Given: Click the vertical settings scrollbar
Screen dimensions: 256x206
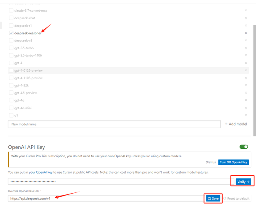Looking at the screenshot, I should [254, 80].
